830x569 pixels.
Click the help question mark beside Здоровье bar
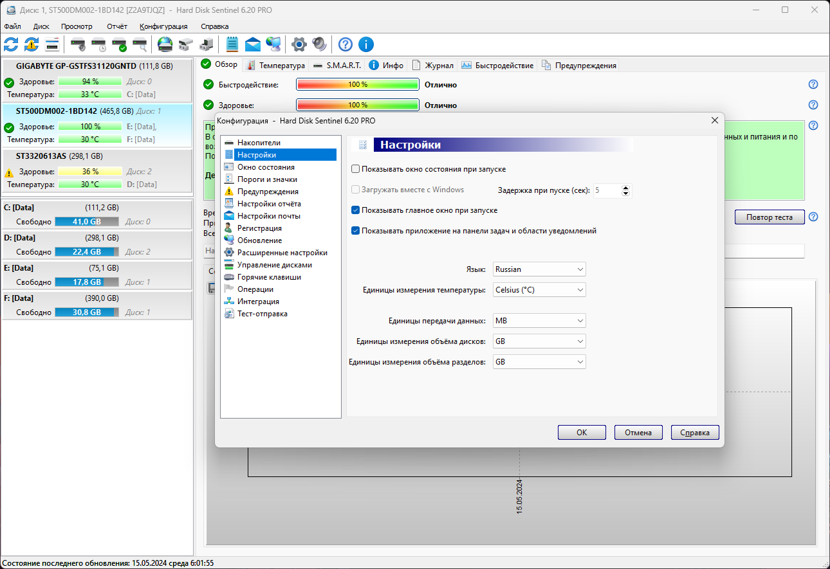click(813, 105)
